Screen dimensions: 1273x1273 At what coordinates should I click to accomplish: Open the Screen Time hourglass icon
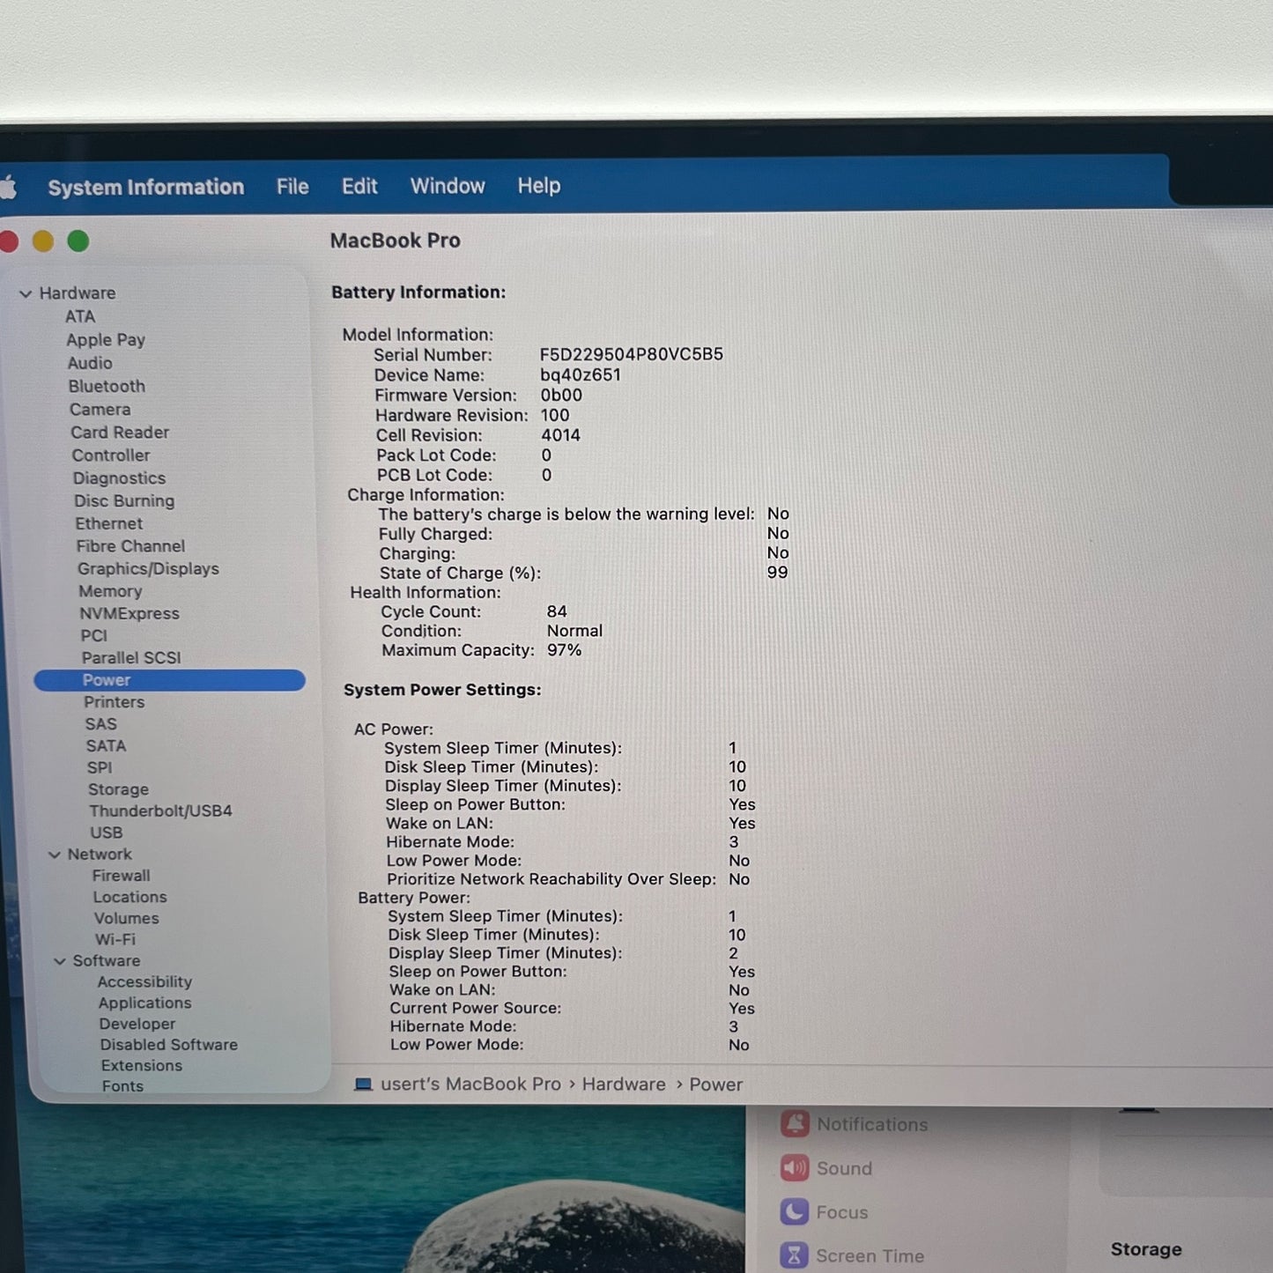(x=795, y=1254)
